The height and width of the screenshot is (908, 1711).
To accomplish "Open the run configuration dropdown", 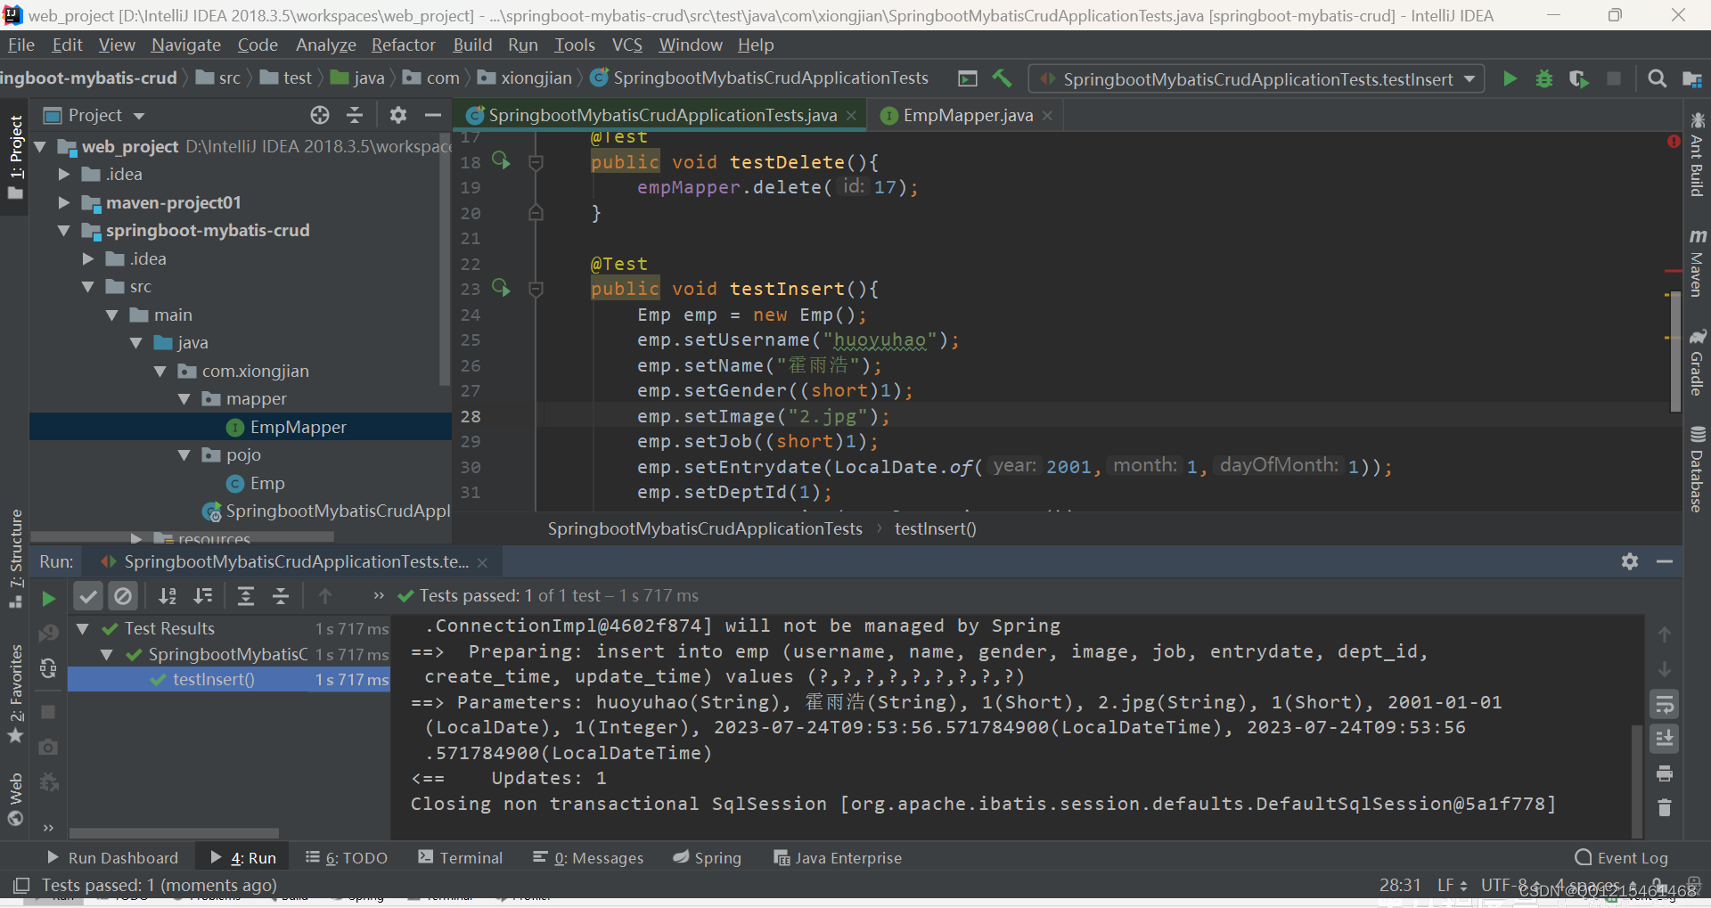I will [1257, 79].
